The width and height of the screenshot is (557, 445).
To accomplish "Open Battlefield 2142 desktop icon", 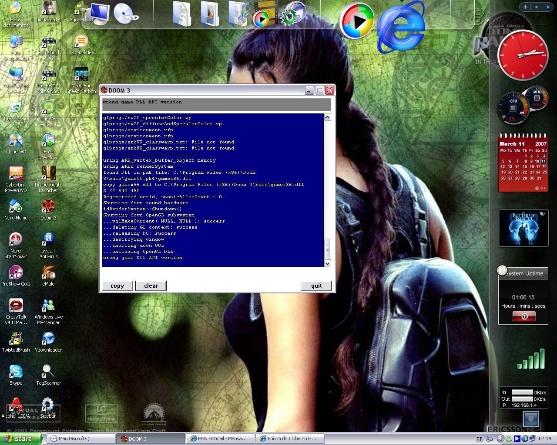I will tap(48, 47).
